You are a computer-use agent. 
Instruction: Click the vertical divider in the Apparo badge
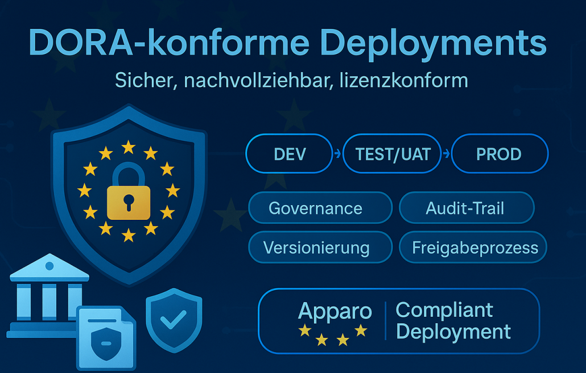[385, 321]
